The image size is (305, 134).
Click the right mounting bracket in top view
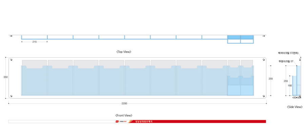(264, 36)
